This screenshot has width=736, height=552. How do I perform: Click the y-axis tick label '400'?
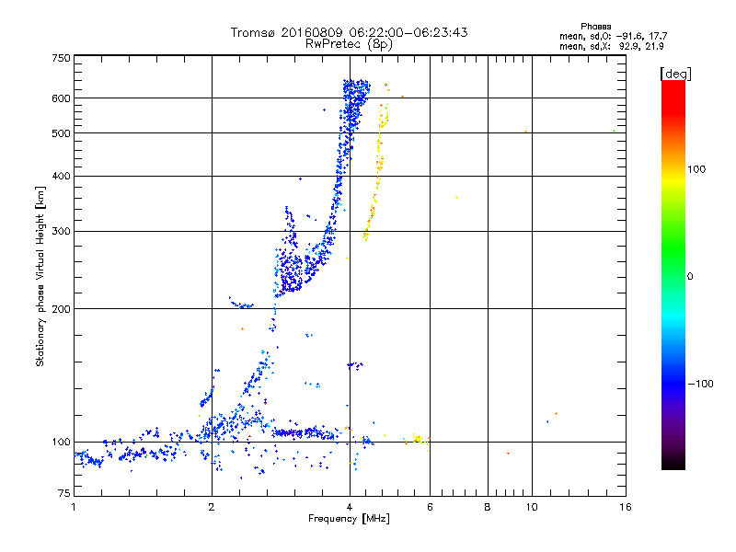pyautogui.click(x=61, y=176)
